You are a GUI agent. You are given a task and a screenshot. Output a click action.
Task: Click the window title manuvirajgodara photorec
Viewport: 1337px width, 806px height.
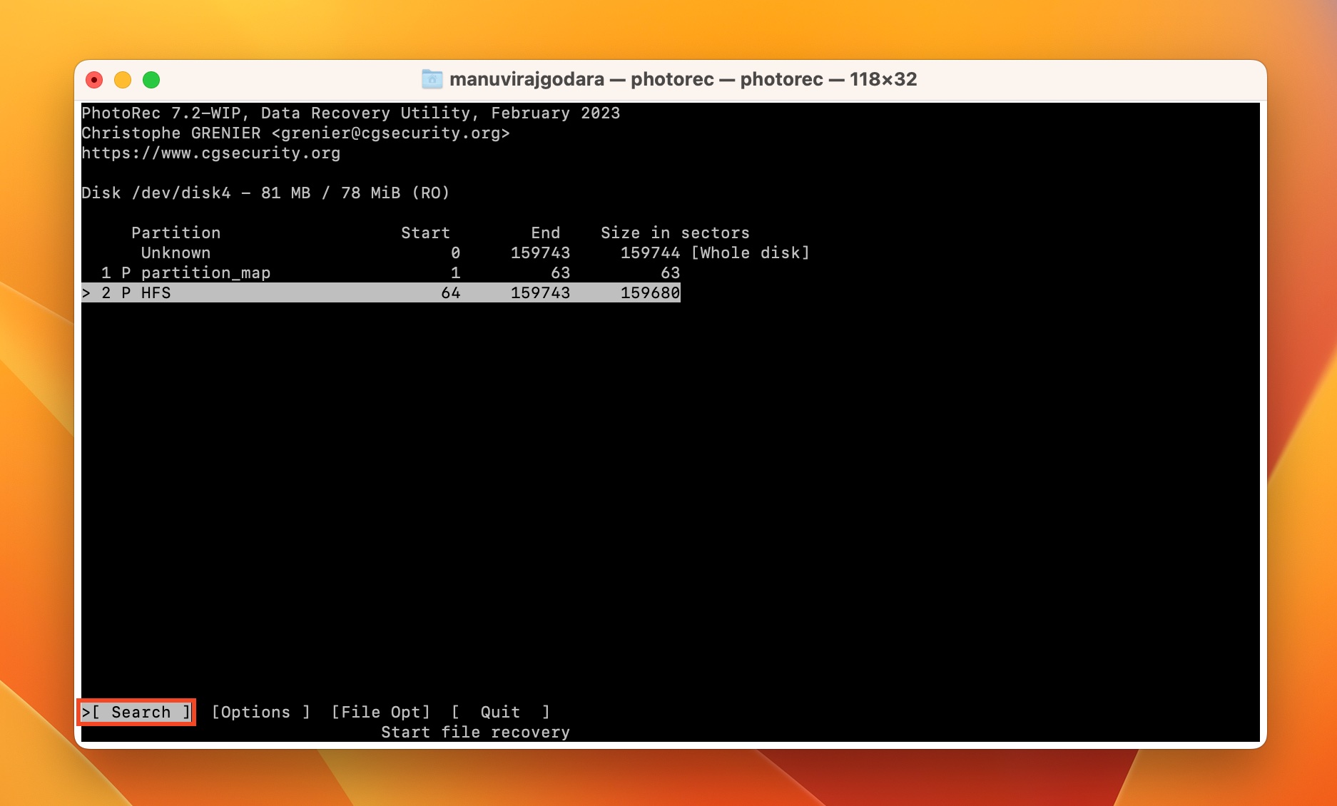tap(683, 79)
